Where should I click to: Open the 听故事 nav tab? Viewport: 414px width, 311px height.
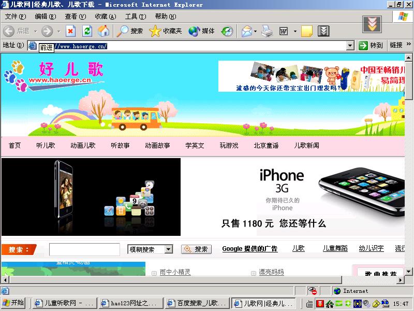[x=120, y=146]
